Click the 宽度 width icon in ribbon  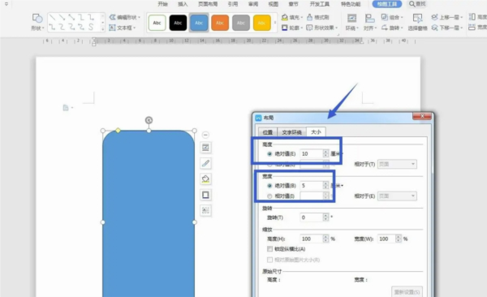tap(472, 28)
